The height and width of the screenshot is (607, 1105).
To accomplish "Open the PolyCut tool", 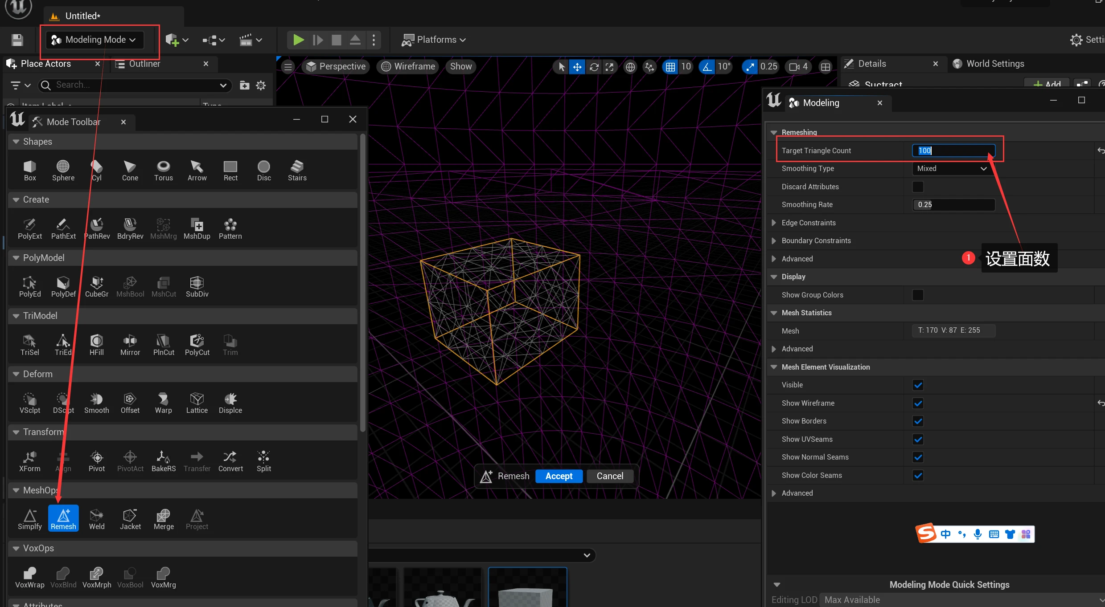I will pyautogui.click(x=197, y=344).
